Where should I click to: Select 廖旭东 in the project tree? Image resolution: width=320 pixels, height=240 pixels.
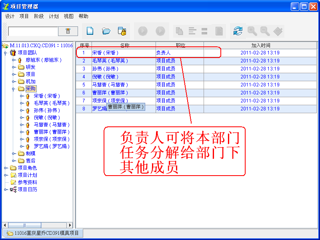click(44, 60)
